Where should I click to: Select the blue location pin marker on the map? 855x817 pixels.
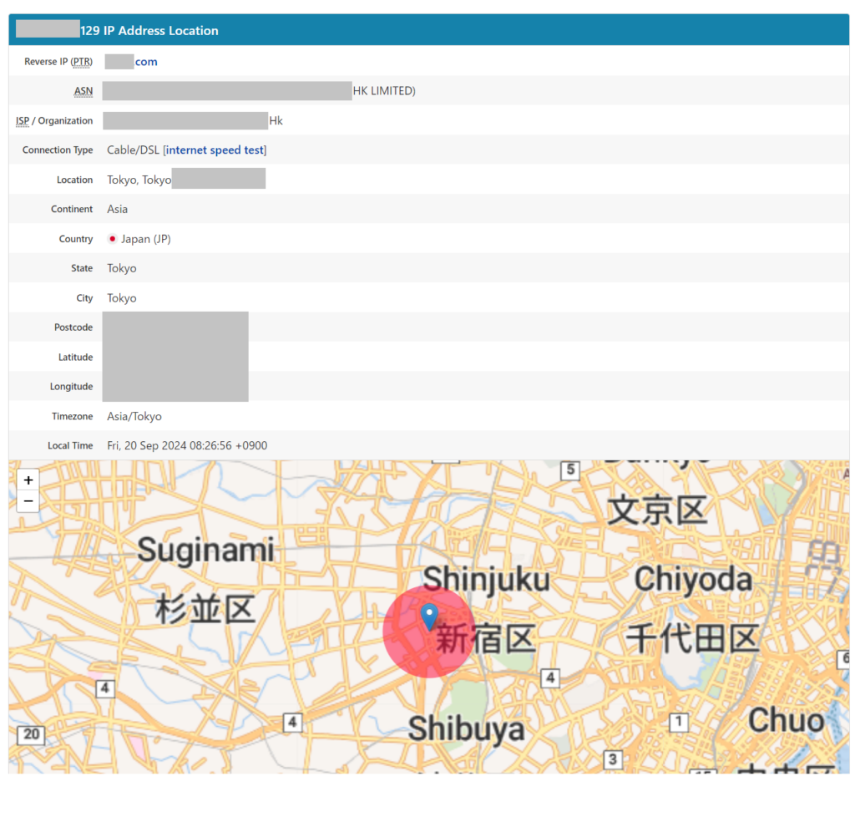click(x=428, y=617)
